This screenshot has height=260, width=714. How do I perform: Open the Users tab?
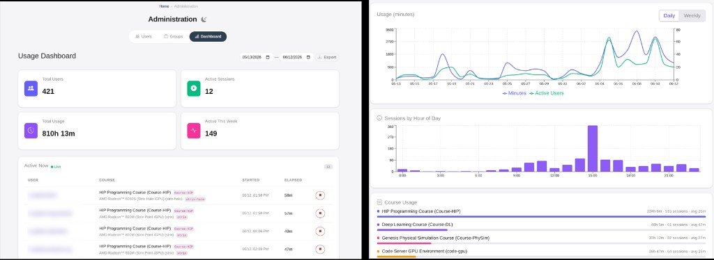click(144, 36)
